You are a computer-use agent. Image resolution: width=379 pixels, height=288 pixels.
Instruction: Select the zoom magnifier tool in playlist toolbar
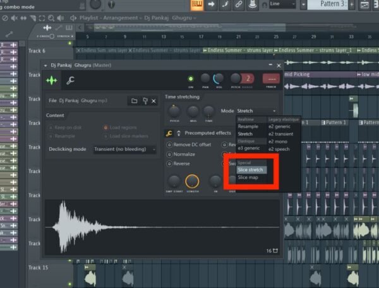(x=51, y=18)
